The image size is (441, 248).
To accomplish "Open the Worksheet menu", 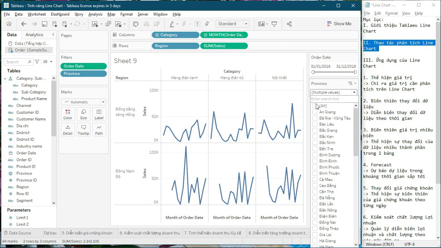I will tap(37, 14).
